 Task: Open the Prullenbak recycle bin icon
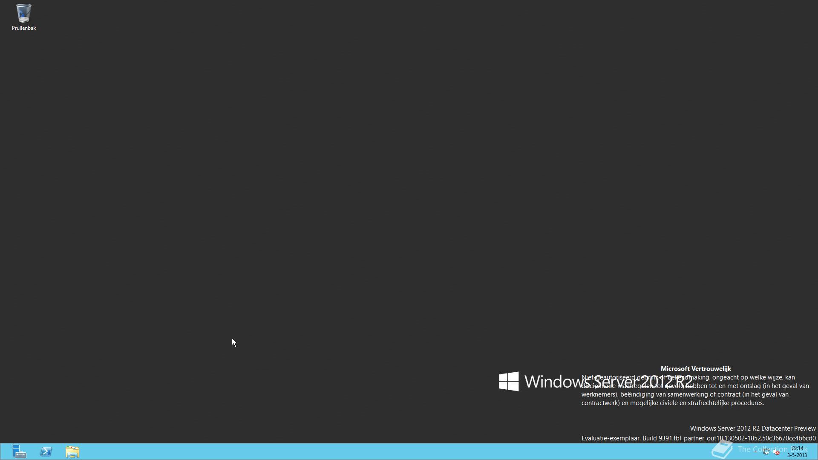pyautogui.click(x=23, y=17)
